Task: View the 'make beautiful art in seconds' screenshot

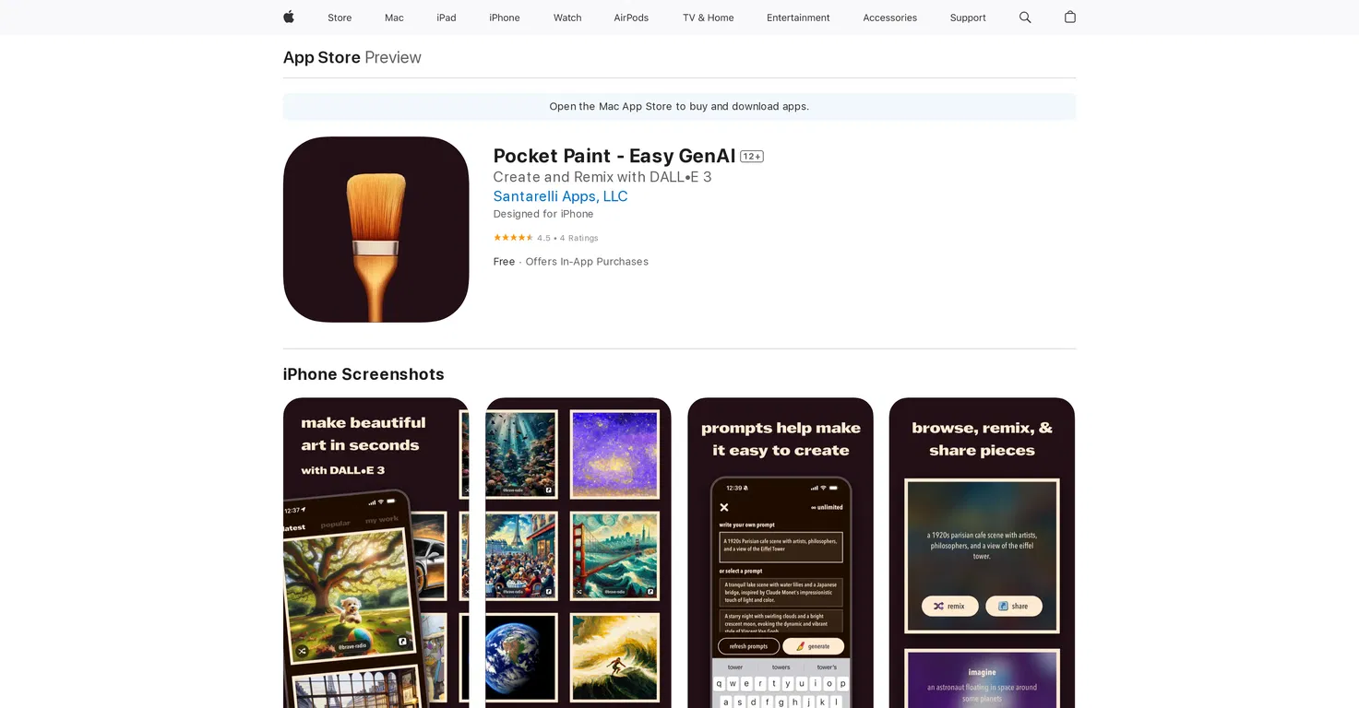Action: point(376,553)
